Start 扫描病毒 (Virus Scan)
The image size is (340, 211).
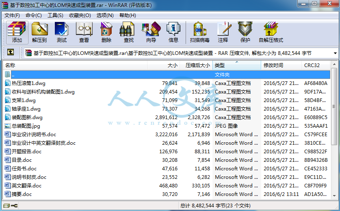tap(200, 33)
